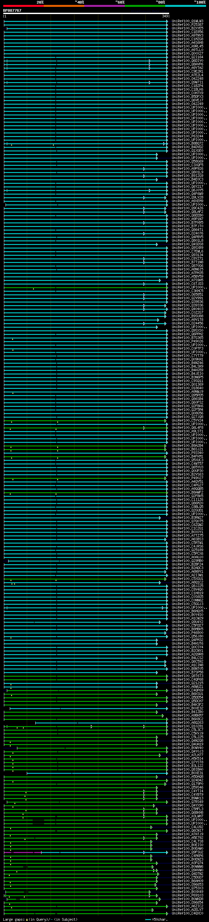Click the green ~80% identity legend segment
This screenshot has height=922, width=209.
(145, 6)
